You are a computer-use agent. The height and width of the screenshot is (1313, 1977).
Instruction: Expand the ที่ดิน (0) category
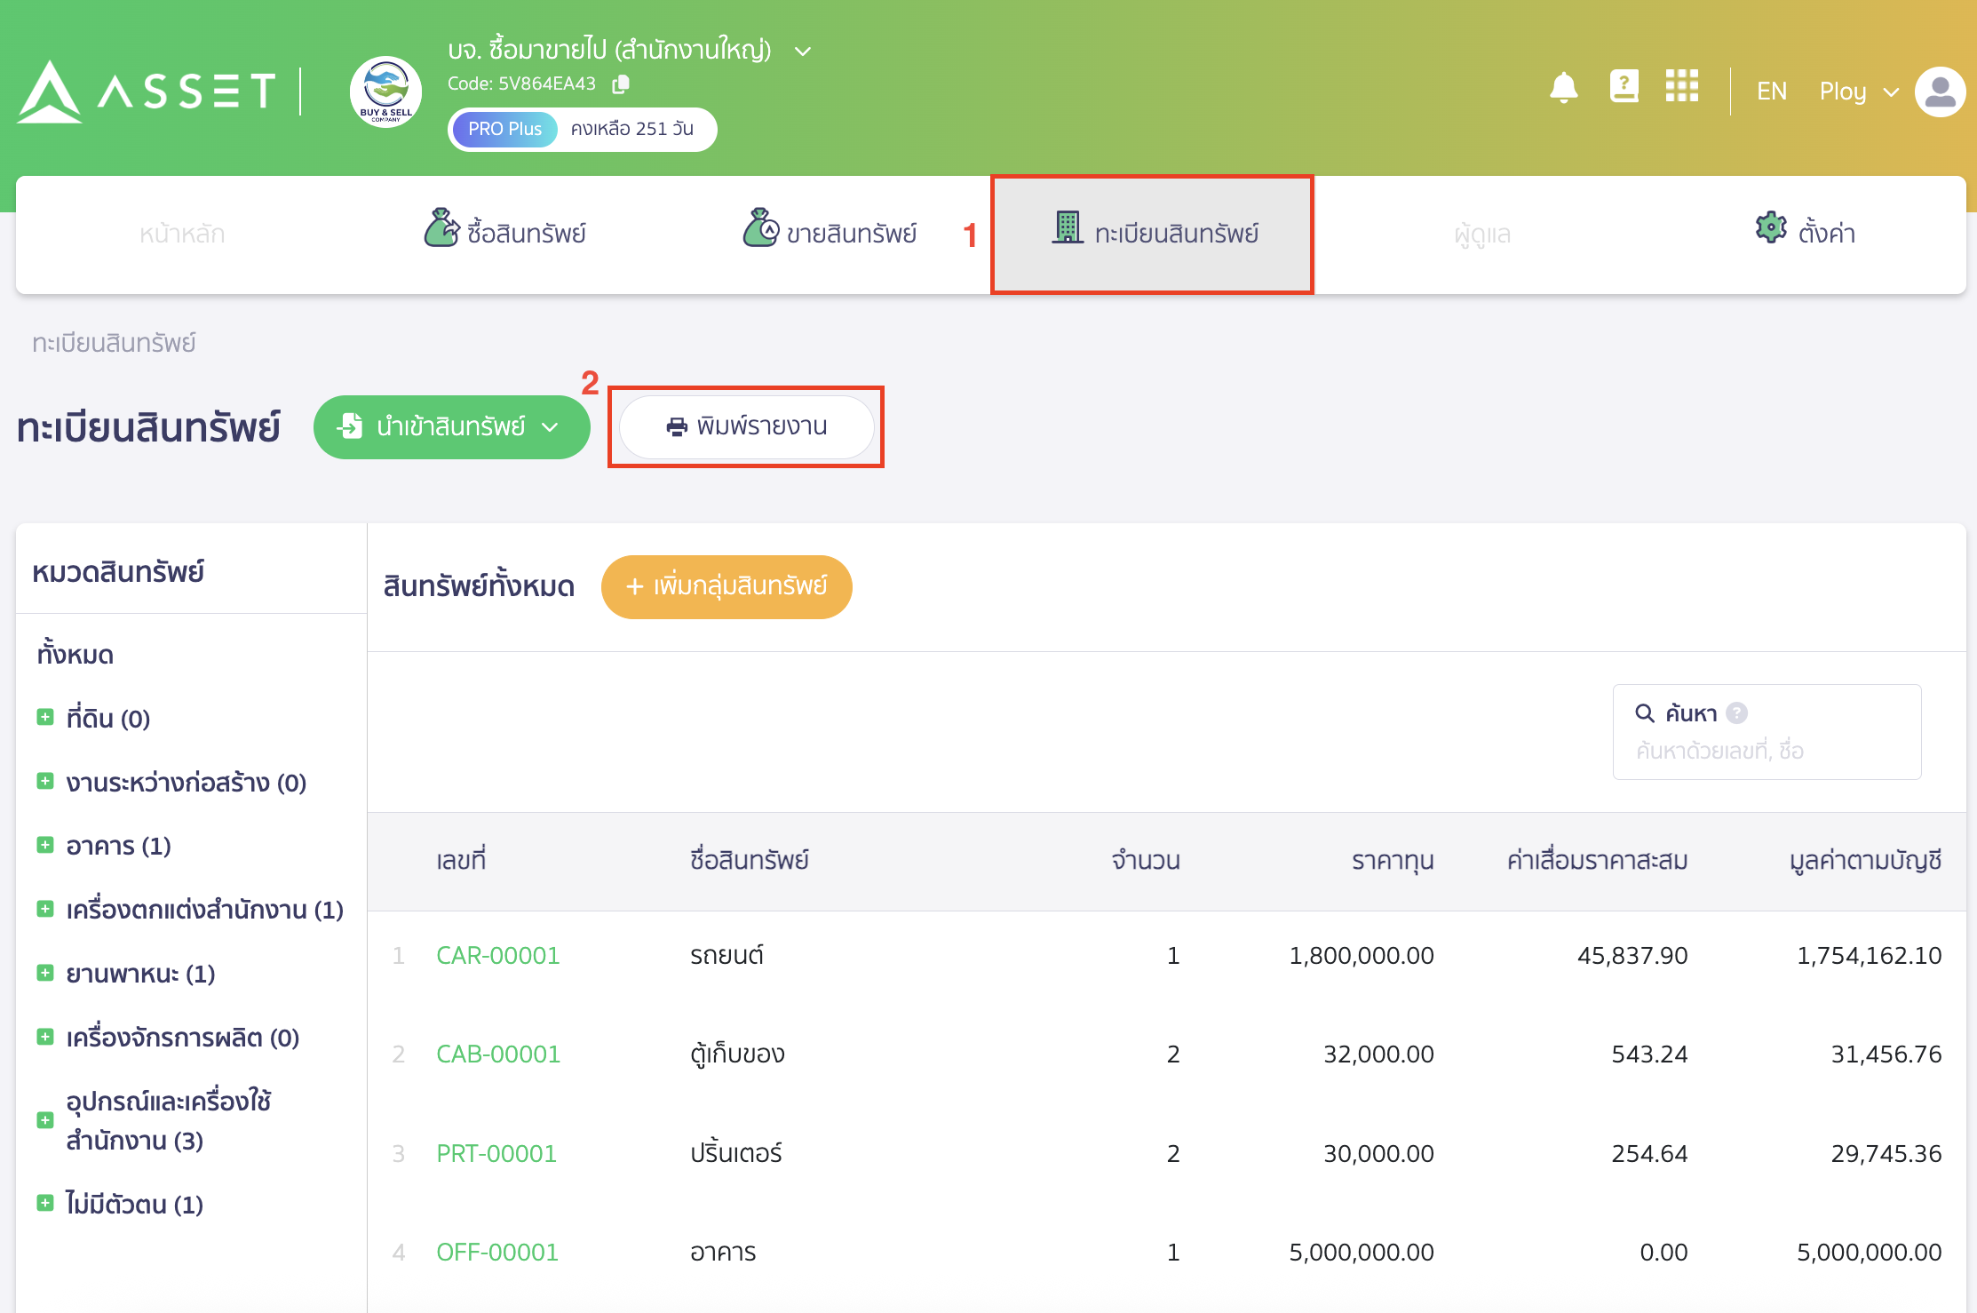pyautogui.click(x=45, y=717)
